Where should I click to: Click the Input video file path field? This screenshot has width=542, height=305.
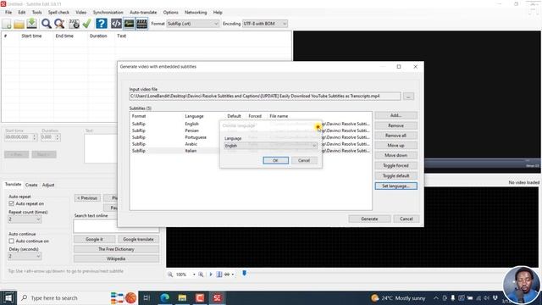point(265,96)
